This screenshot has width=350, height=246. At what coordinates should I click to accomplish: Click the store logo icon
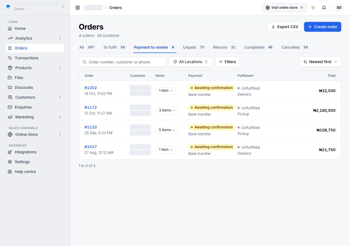[8, 7]
